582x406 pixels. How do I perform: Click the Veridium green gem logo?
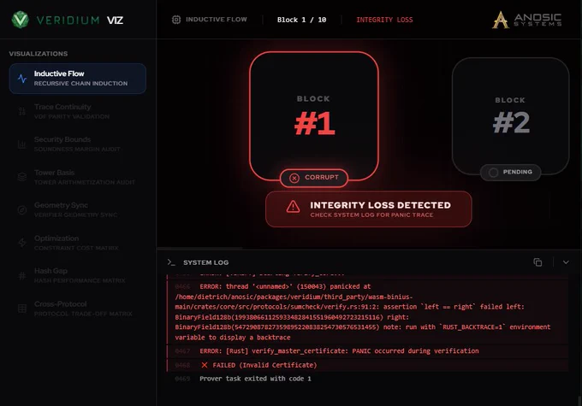pos(20,20)
